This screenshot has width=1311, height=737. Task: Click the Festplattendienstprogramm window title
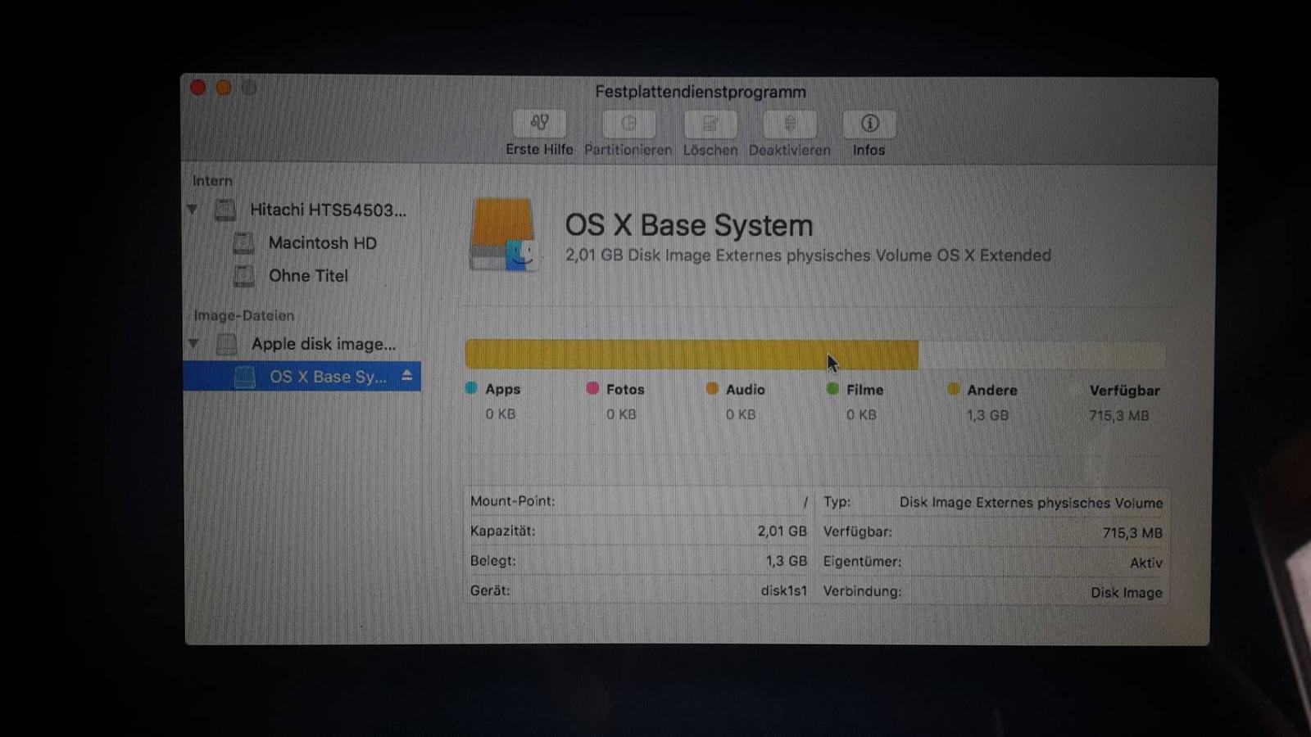pyautogui.click(x=701, y=92)
